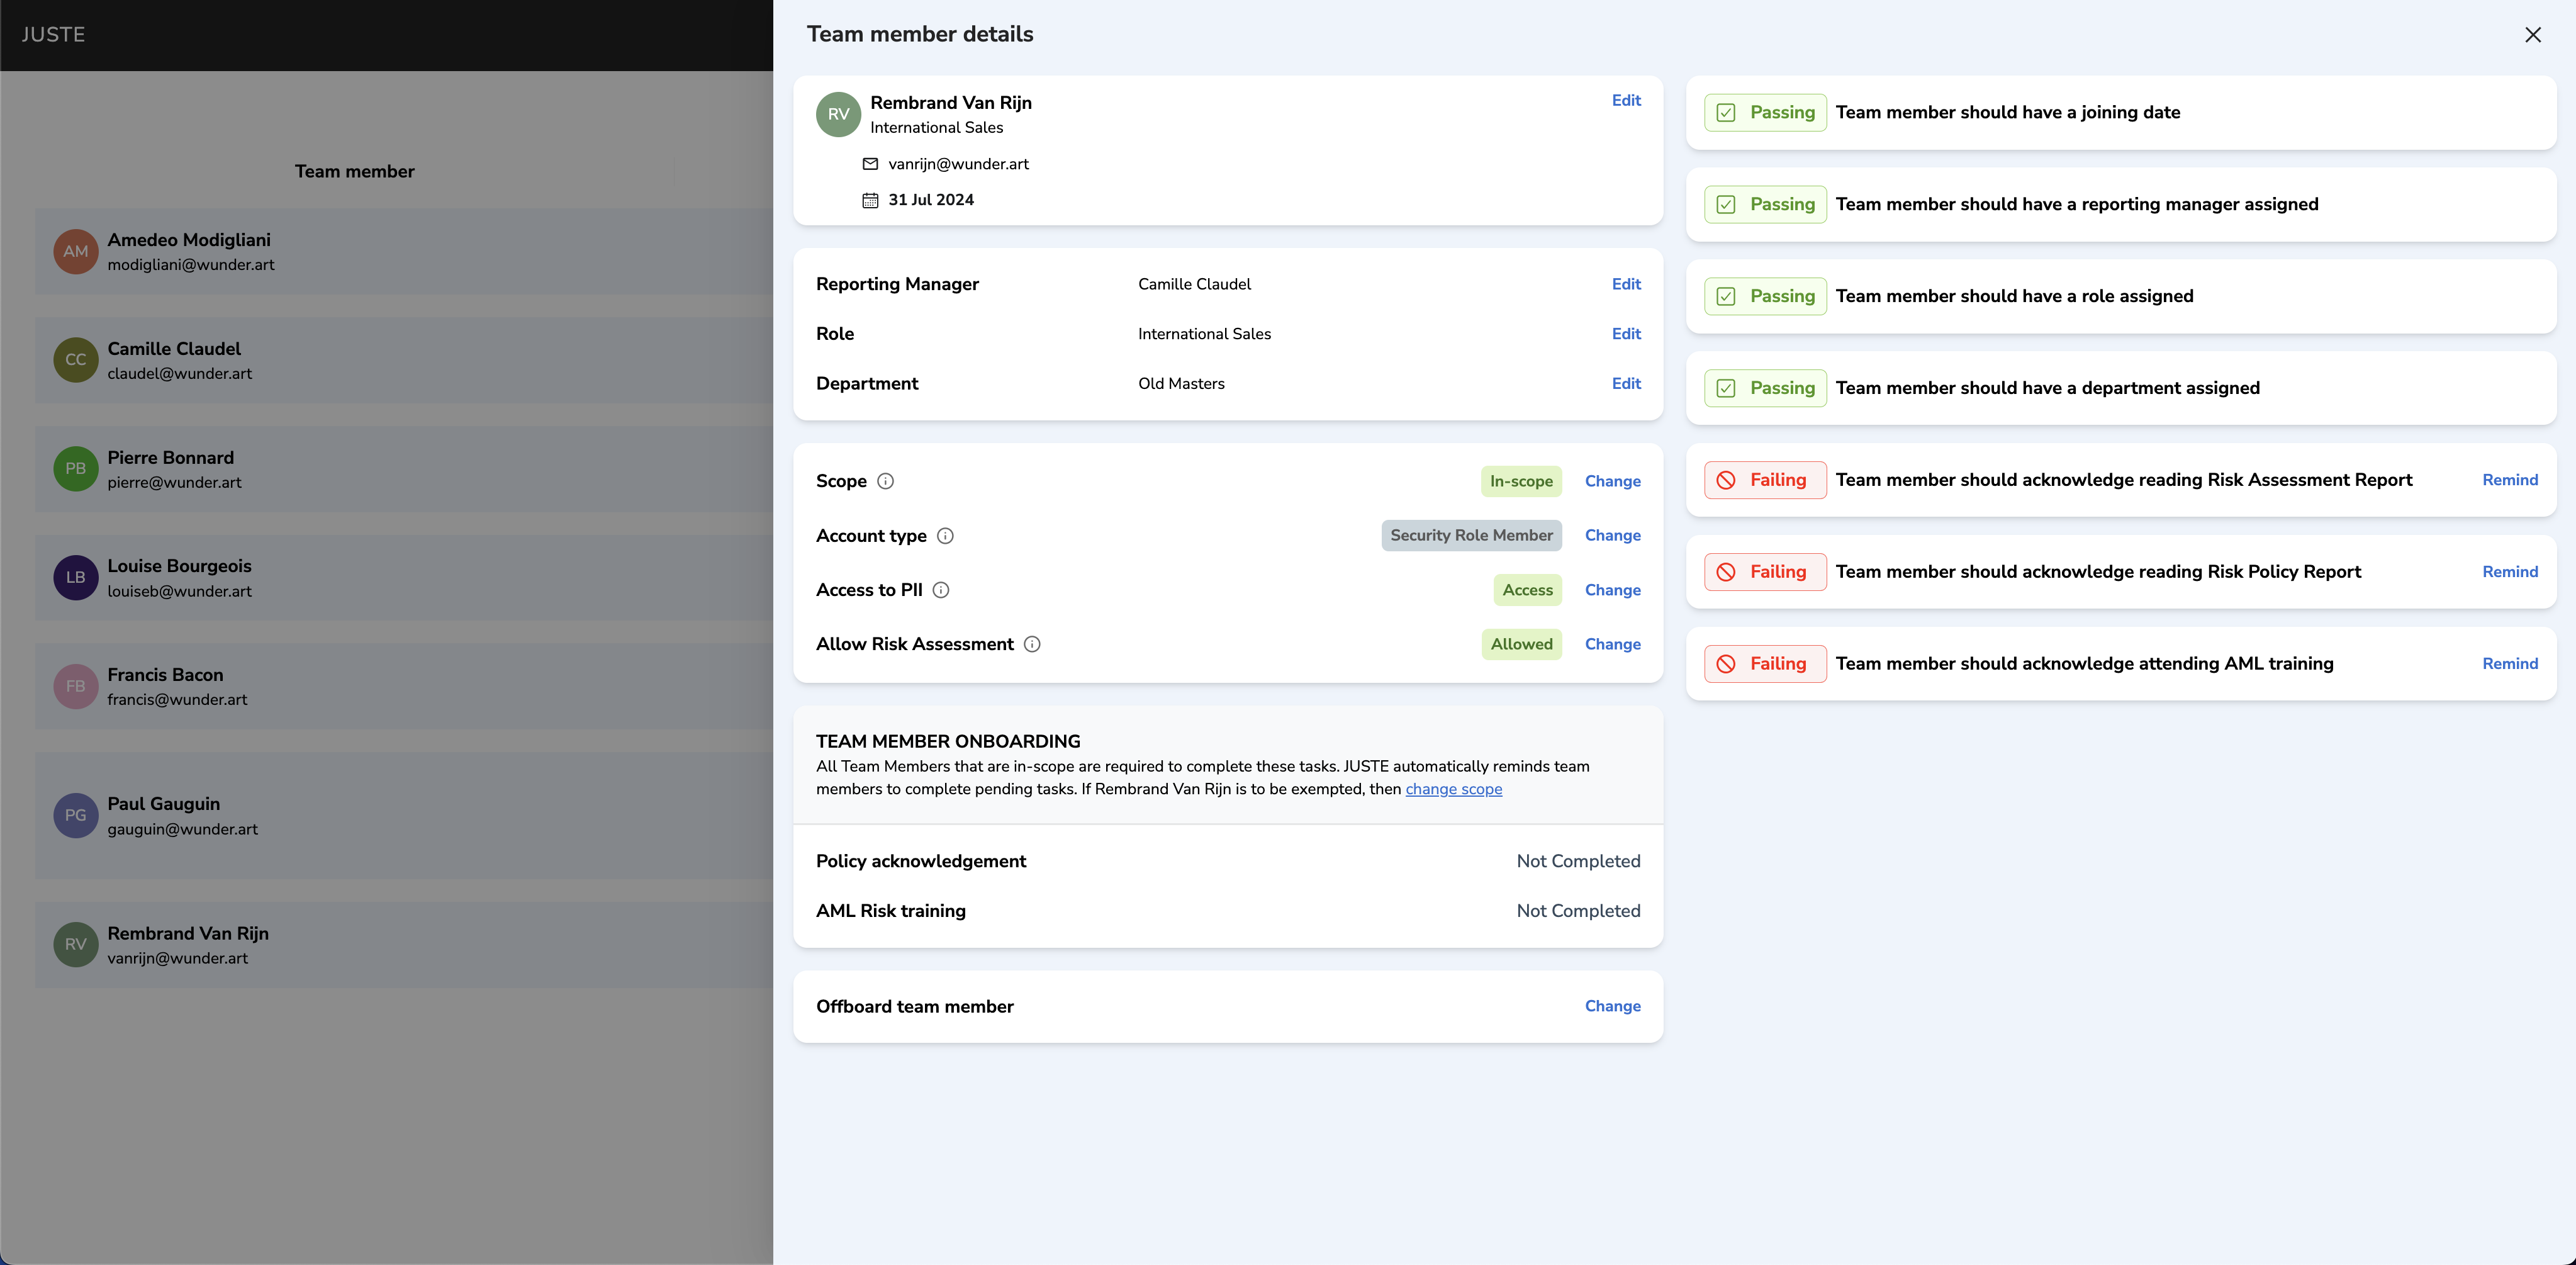2576x1265 pixels.
Task: Change the Scope setting
Action: point(1612,481)
